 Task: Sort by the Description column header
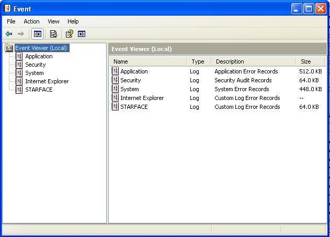(254, 61)
